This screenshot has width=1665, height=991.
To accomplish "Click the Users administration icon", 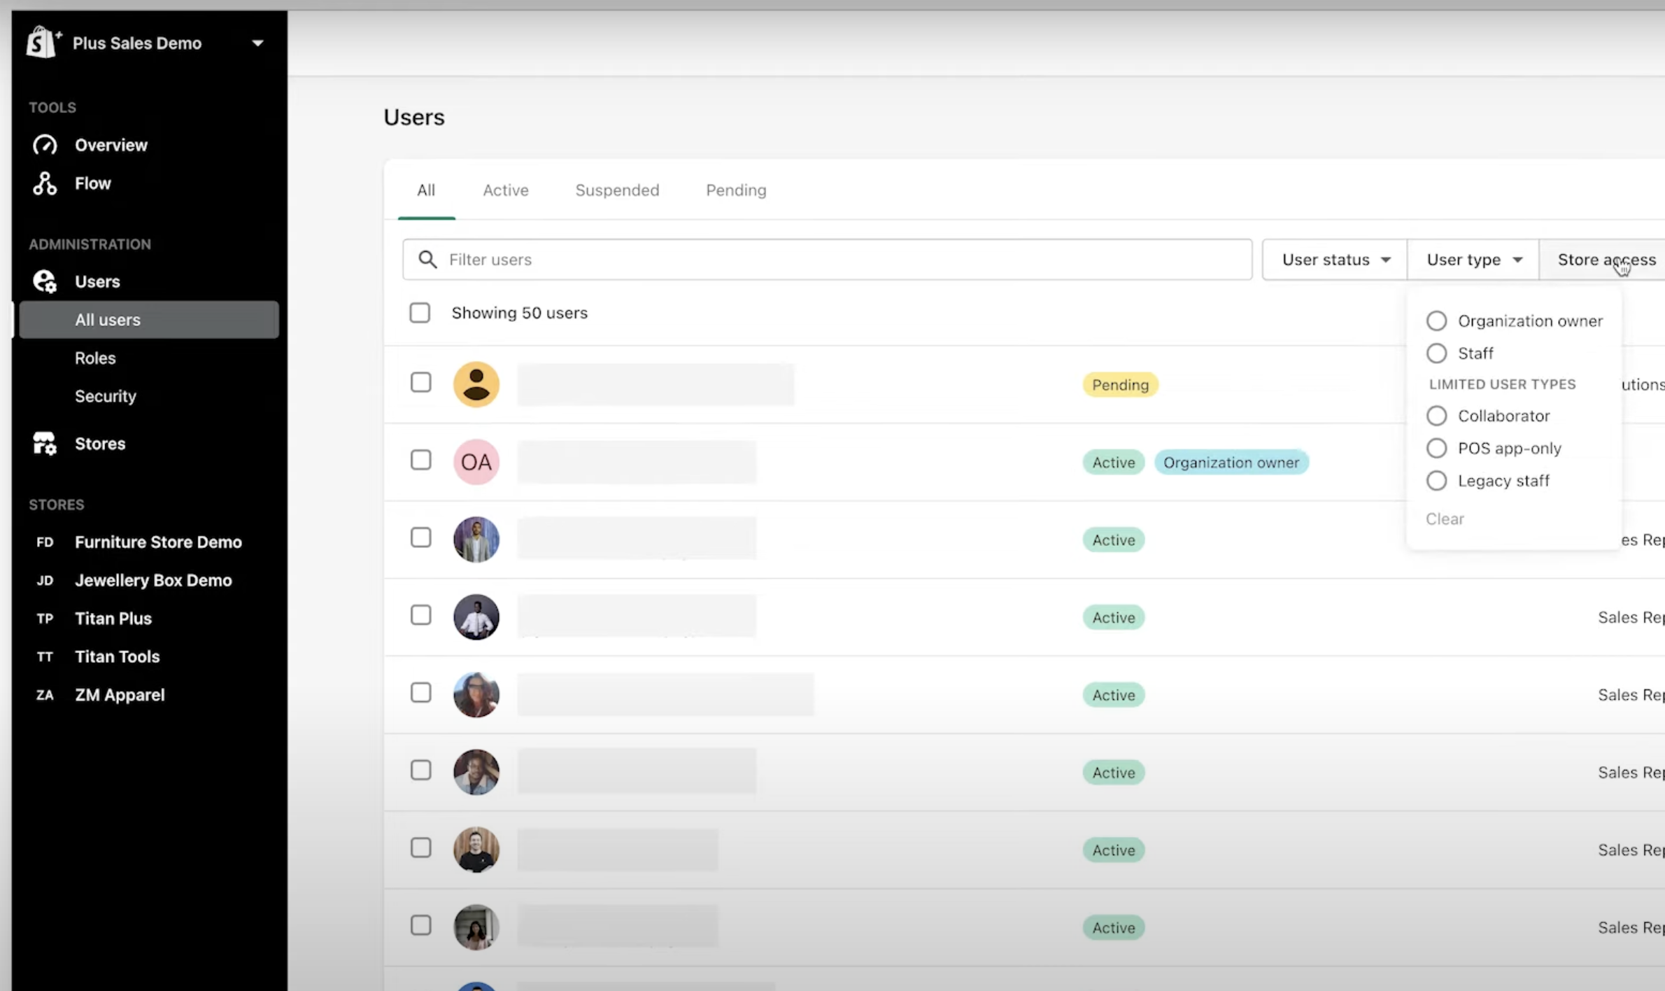I will coord(45,281).
